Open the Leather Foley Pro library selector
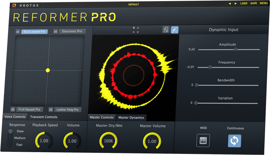The height and width of the screenshot is (155, 270). [67, 109]
